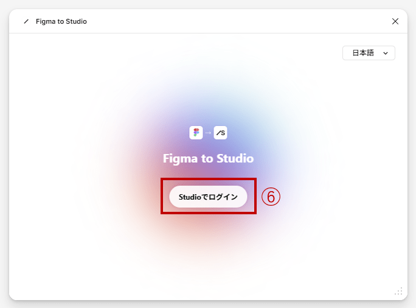This screenshot has width=416, height=308.
Task: Log in with Studio
Action: tap(208, 197)
